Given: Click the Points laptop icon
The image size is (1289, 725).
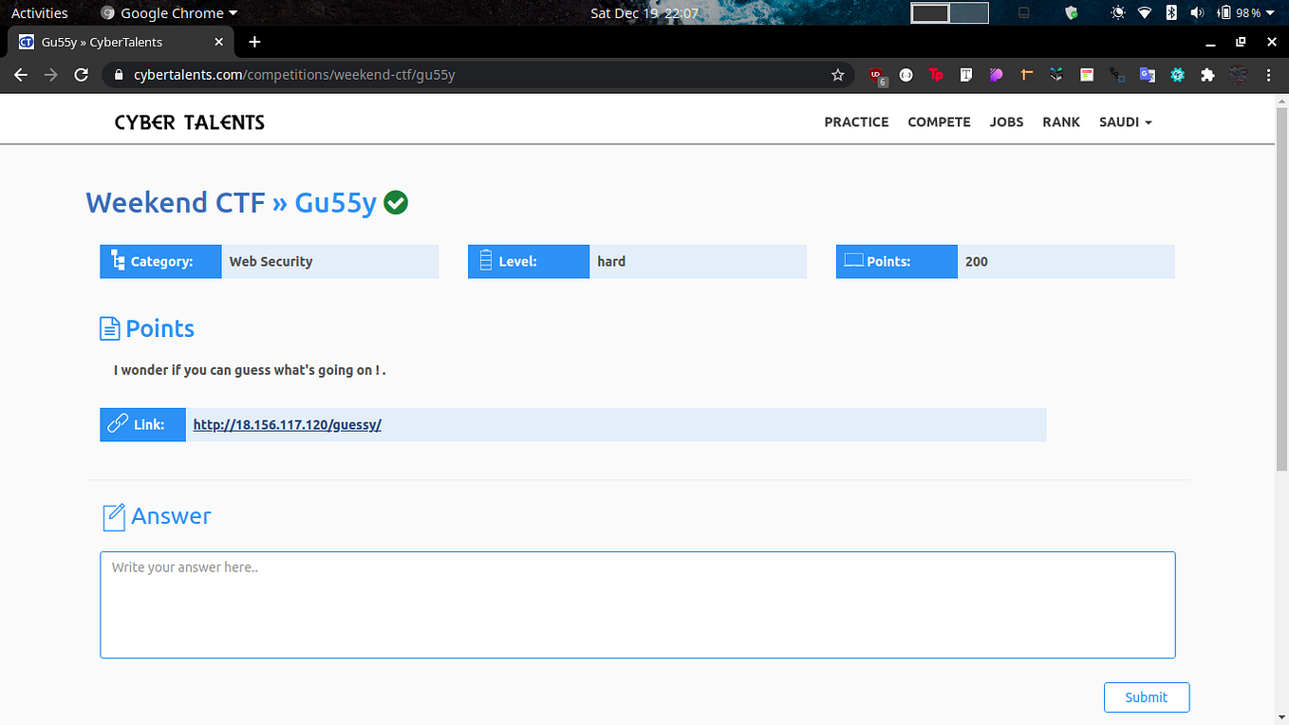Looking at the screenshot, I should click(x=854, y=260).
